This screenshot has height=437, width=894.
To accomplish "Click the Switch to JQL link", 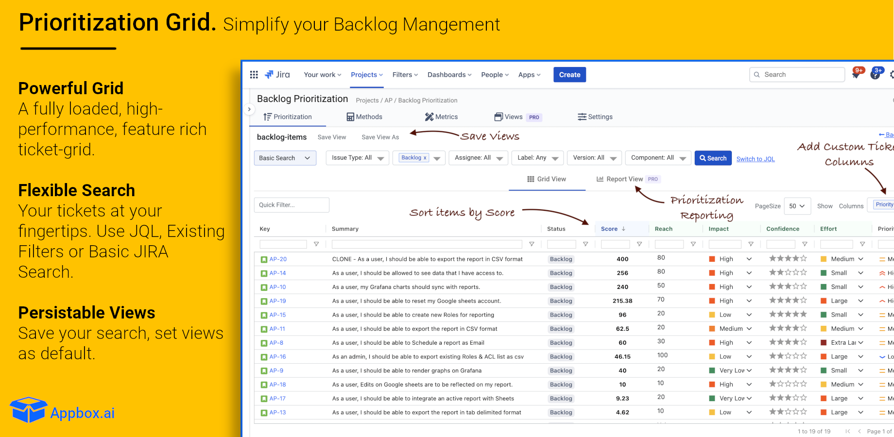I will (756, 159).
